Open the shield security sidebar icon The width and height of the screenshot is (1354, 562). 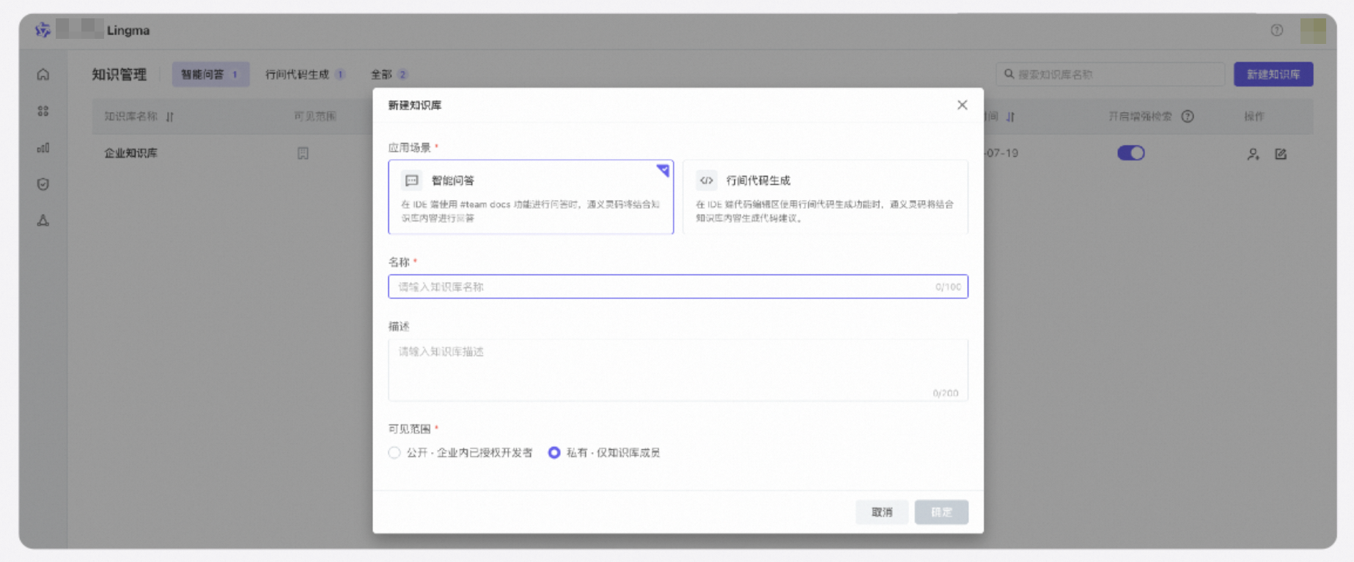coord(43,184)
